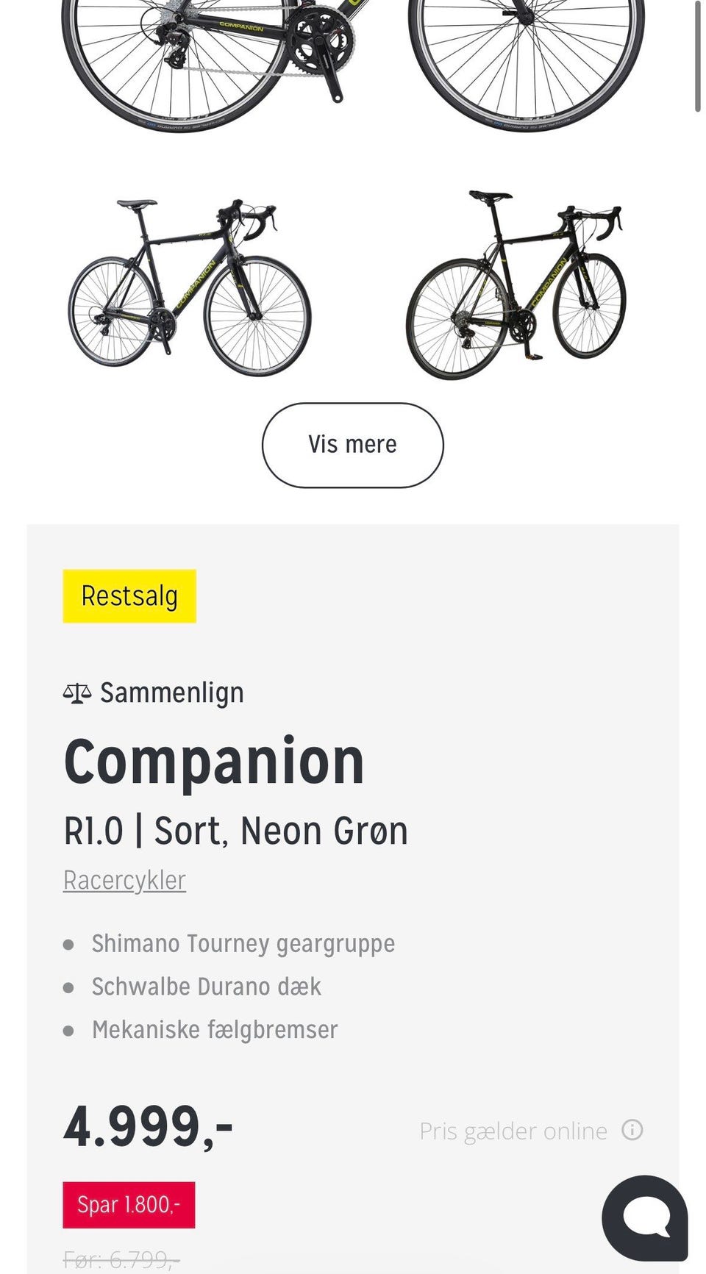Click the 4.999,- price

(149, 1126)
